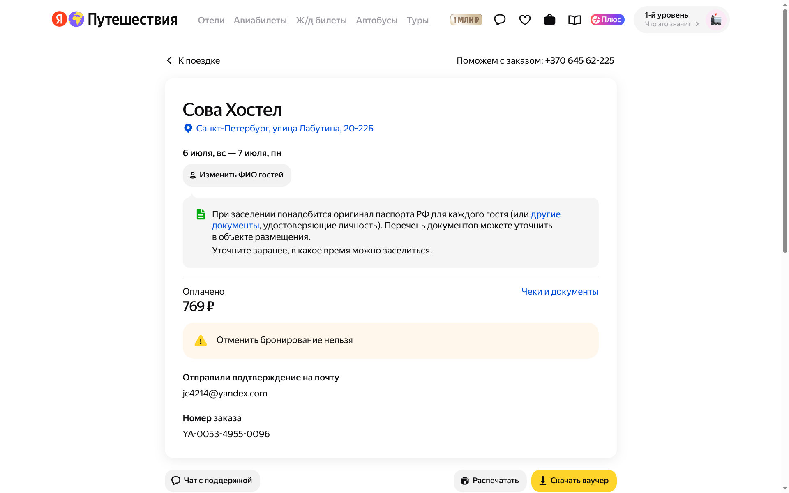Open the Ж/д билеты section
This screenshot has height=493, width=789.
pyautogui.click(x=321, y=20)
